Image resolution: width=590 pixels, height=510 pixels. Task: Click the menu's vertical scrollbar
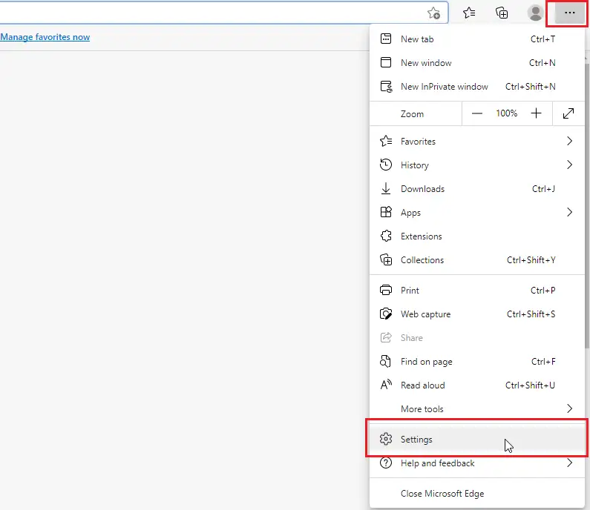(x=587, y=205)
